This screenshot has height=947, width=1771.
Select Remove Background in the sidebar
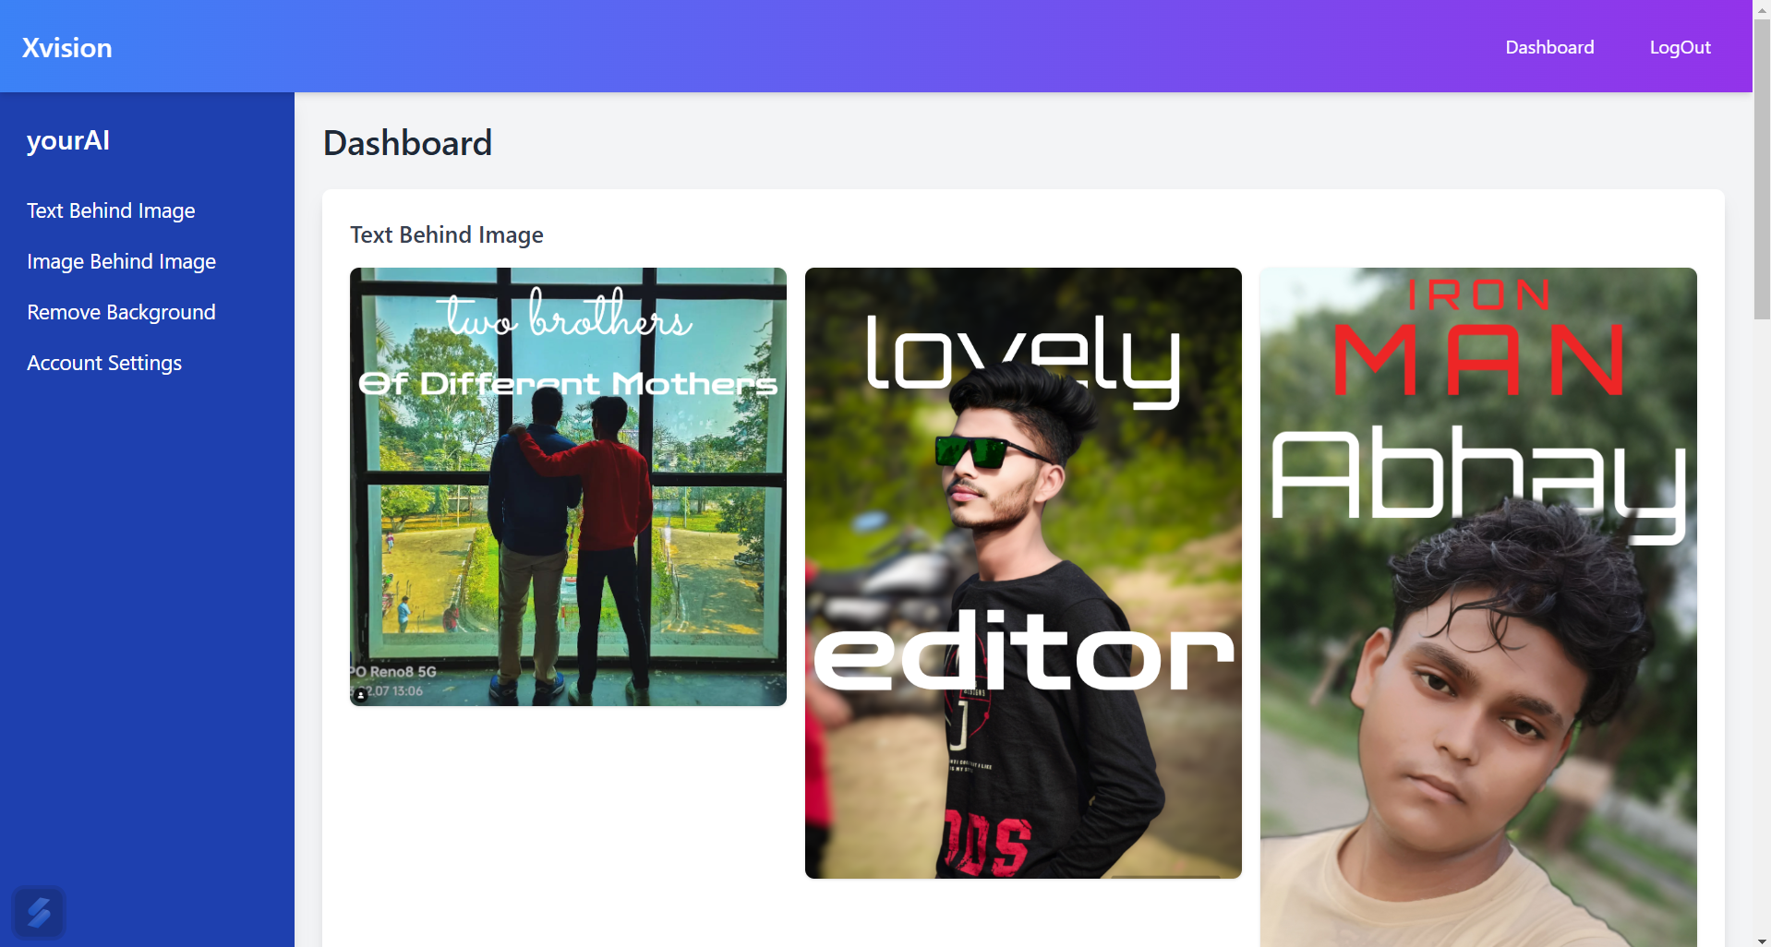coord(121,312)
